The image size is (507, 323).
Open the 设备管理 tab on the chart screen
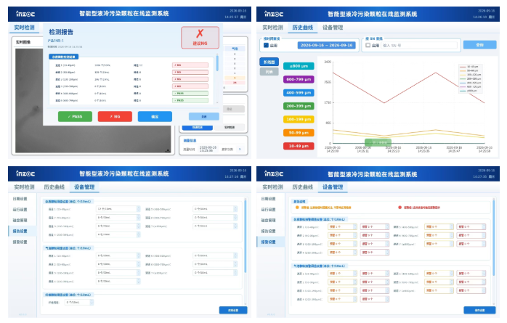click(333, 28)
